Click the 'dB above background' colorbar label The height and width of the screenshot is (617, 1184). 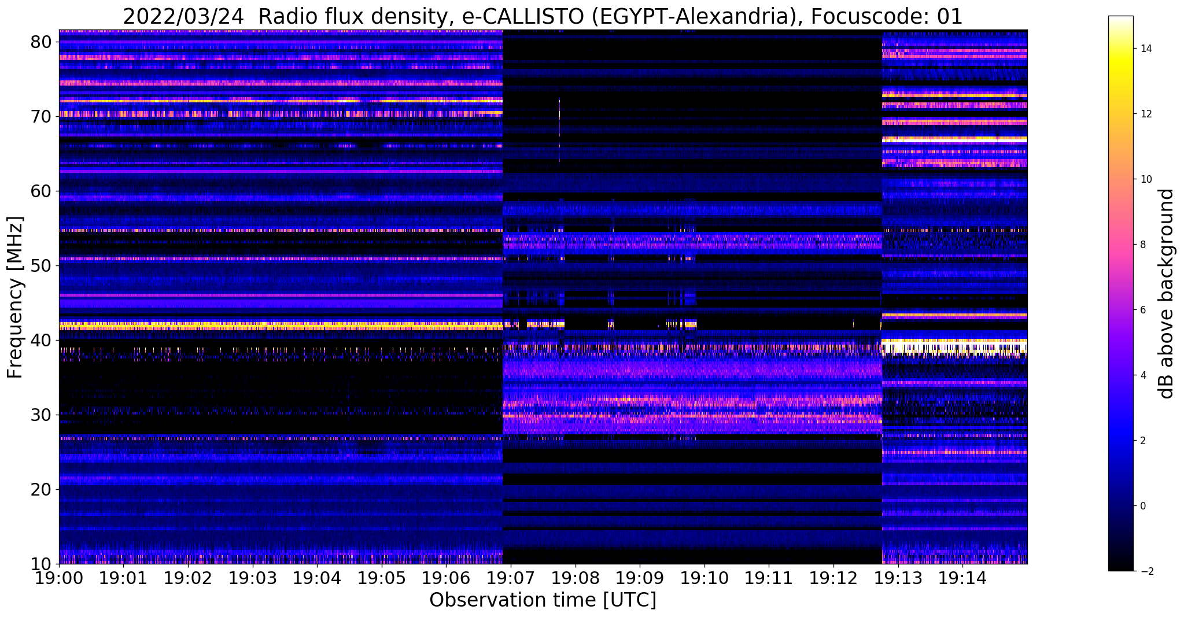click(x=1167, y=293)
